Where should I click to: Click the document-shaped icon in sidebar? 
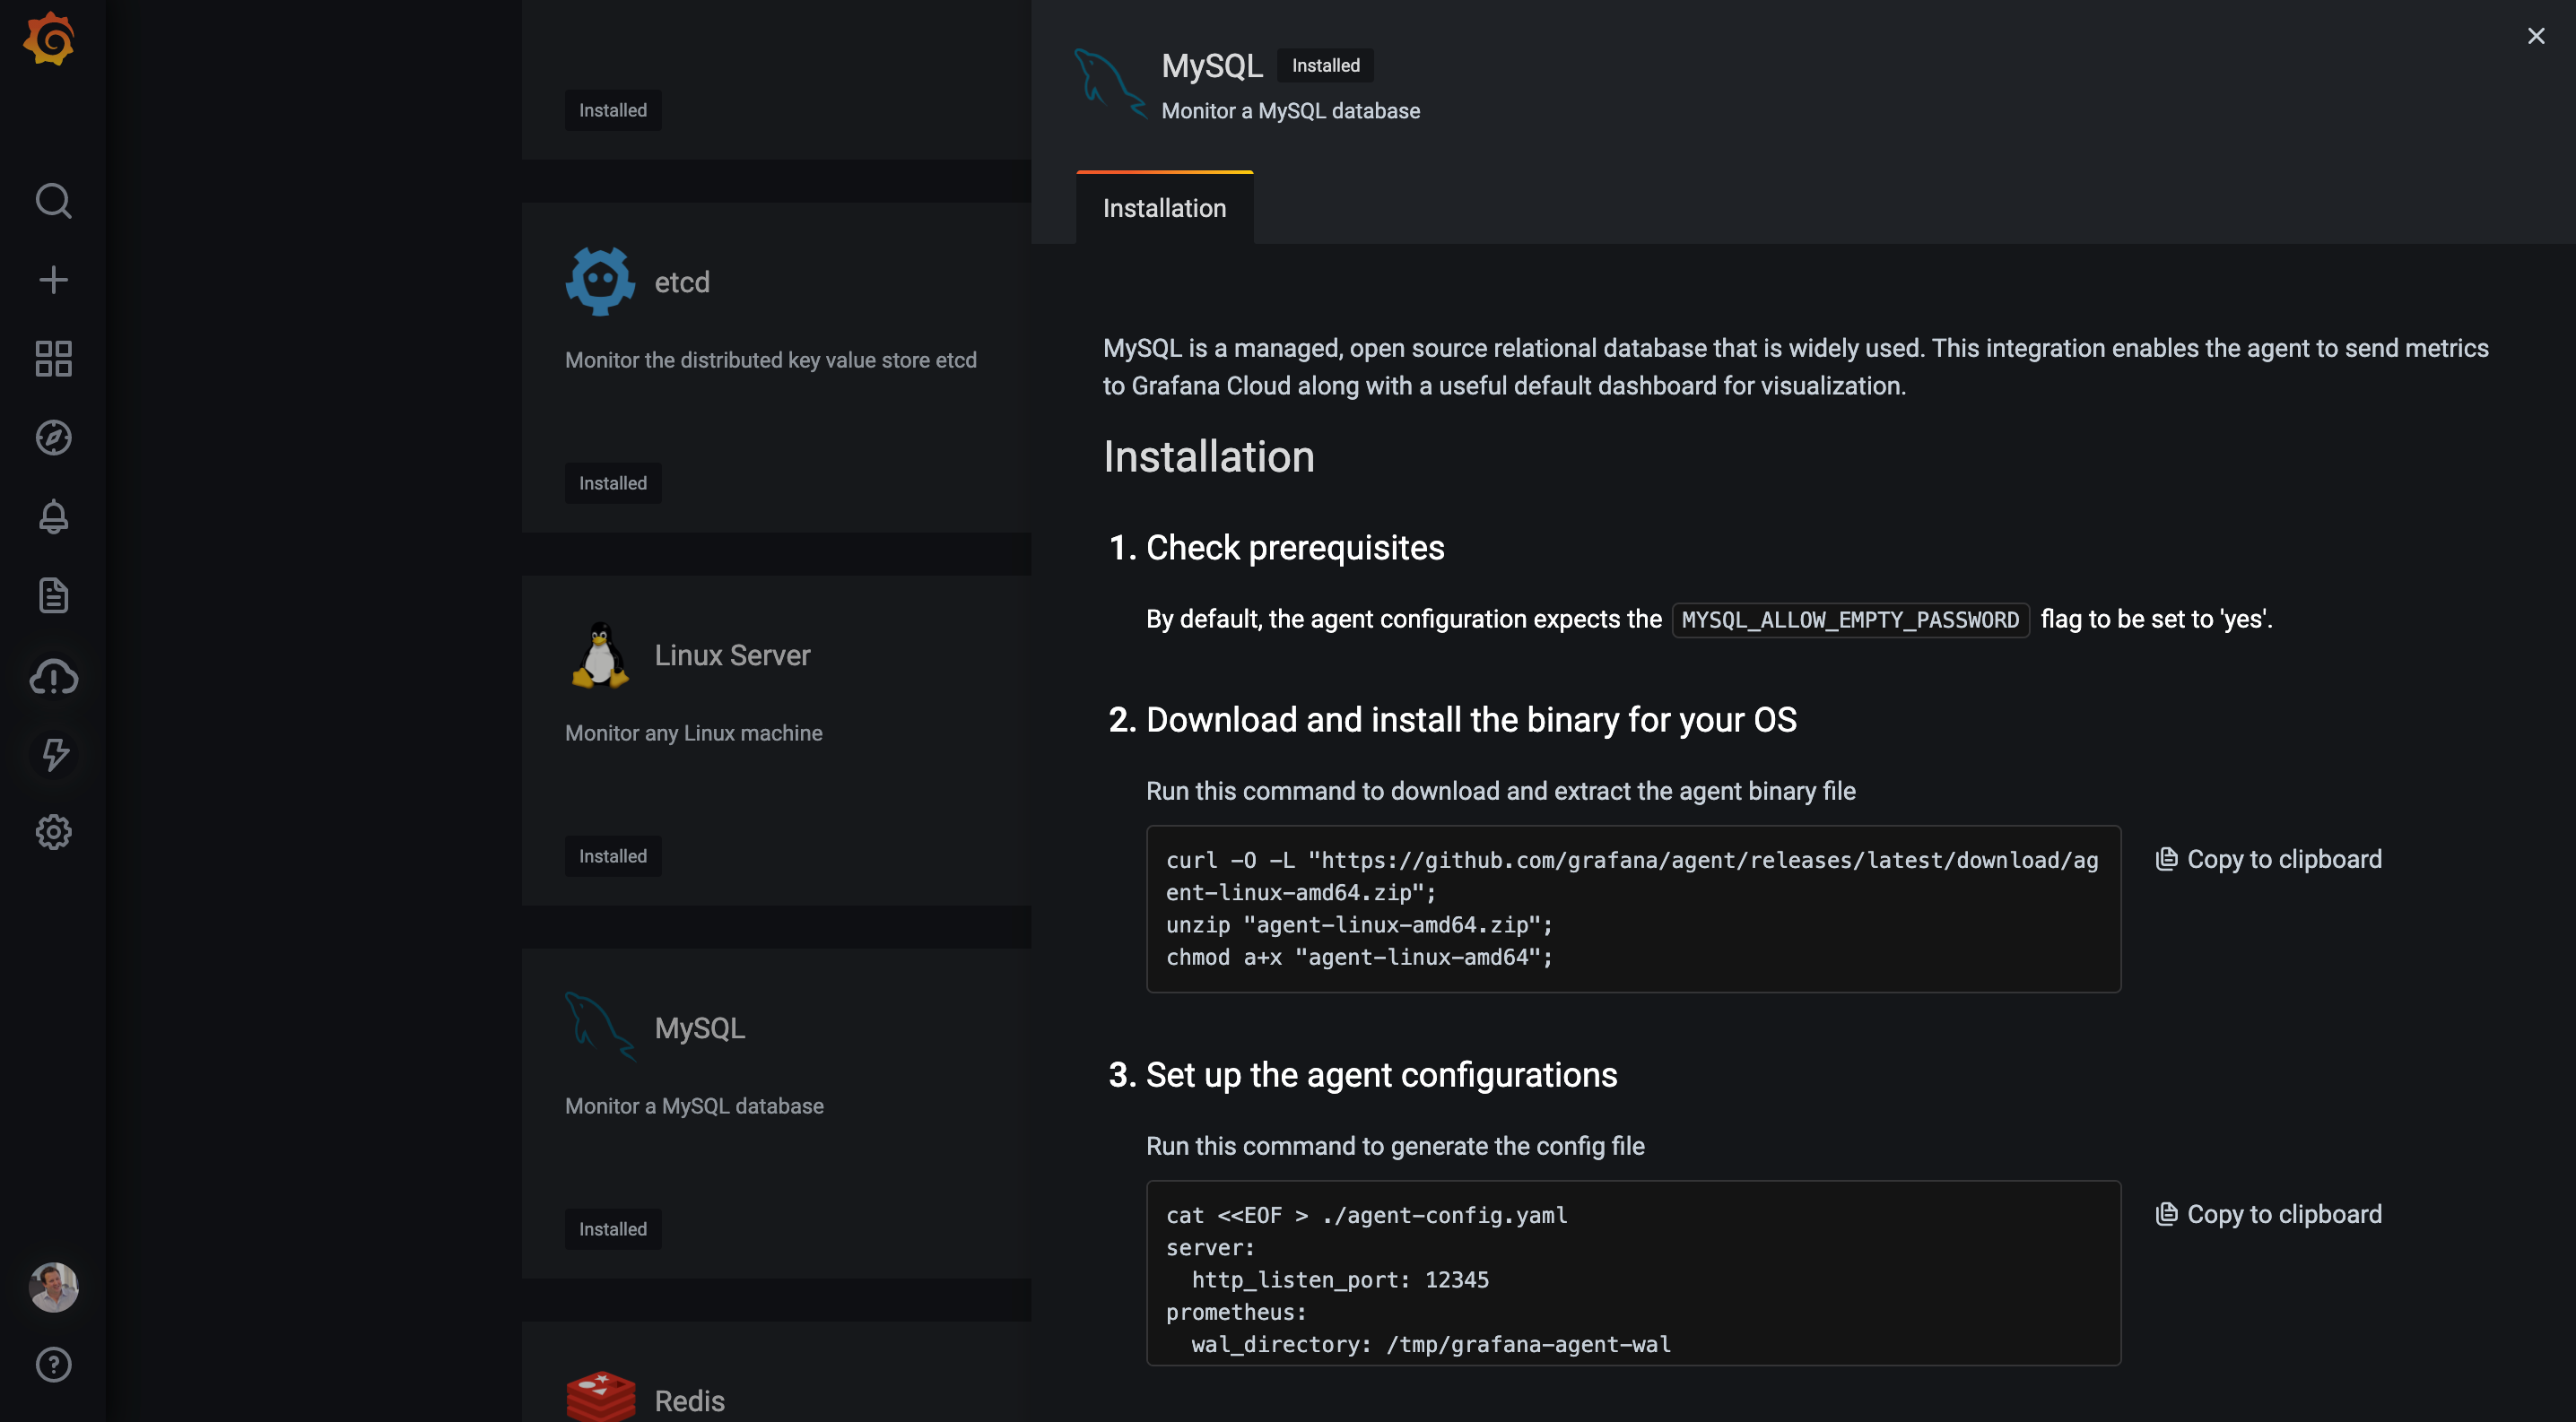tap(53, 595)
